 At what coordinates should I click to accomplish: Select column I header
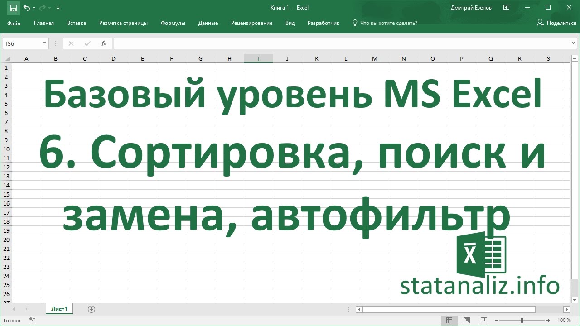(258, 58)
